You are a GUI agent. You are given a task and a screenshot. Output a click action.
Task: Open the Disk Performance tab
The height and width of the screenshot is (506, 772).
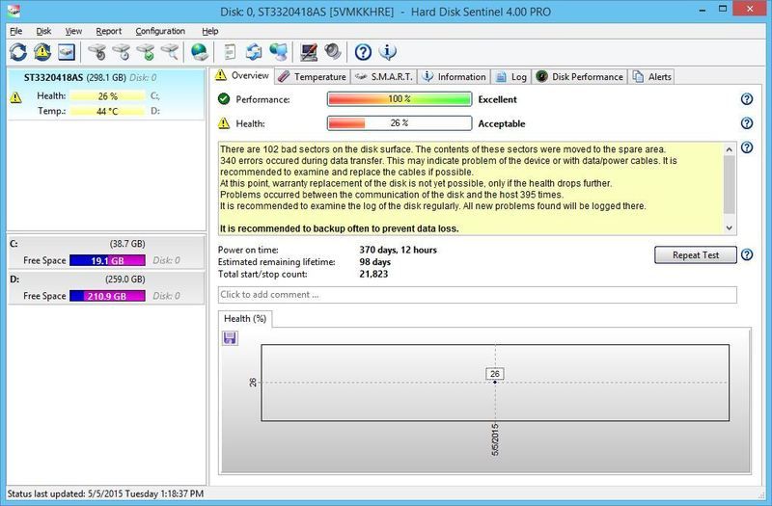[581, 76]
